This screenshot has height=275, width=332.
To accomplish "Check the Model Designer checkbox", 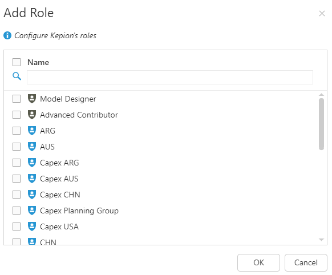I will (x=17, y=99).
